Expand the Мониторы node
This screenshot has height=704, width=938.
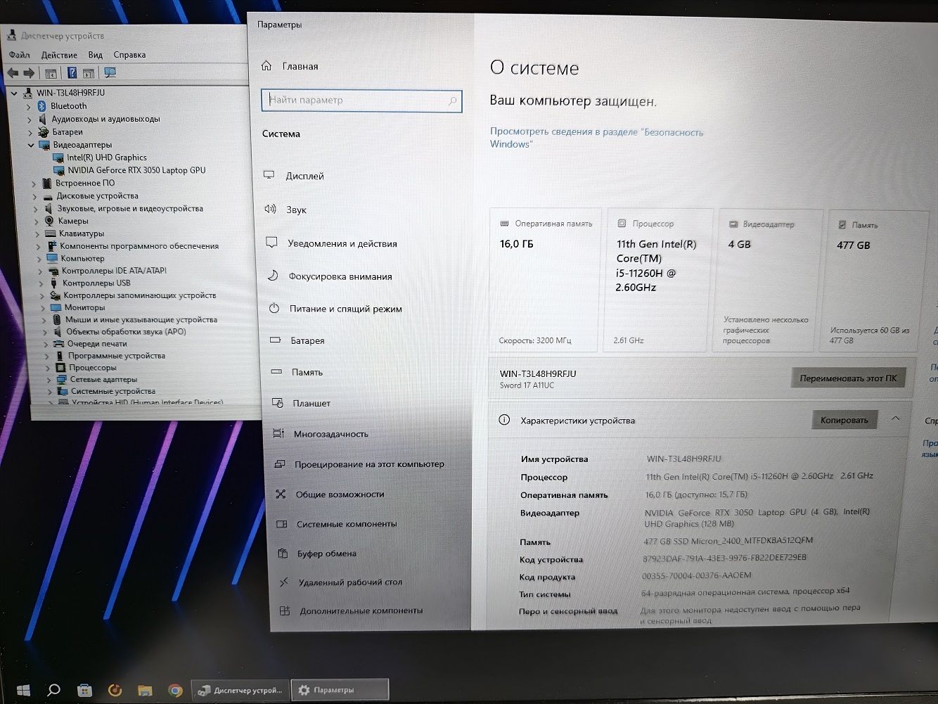[x=43, y=308]
